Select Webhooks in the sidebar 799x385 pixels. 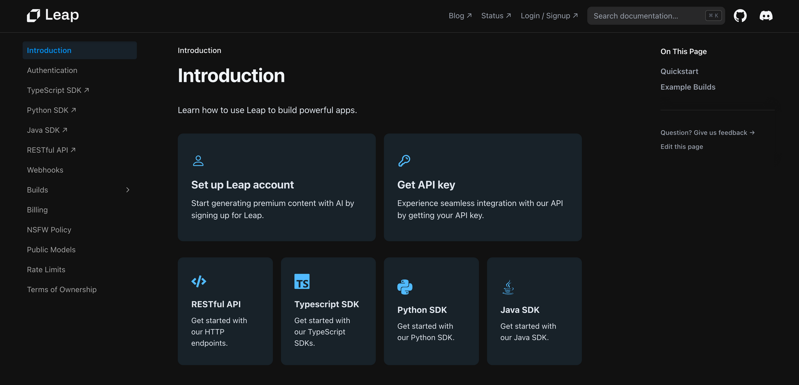click(x=45, y=170)
